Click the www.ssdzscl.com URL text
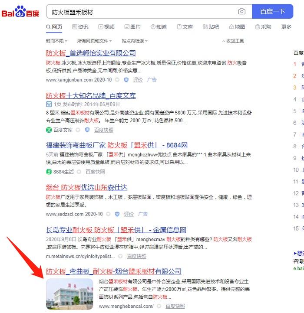This screenshot has height=313, width=304. (x=65, y=214)
